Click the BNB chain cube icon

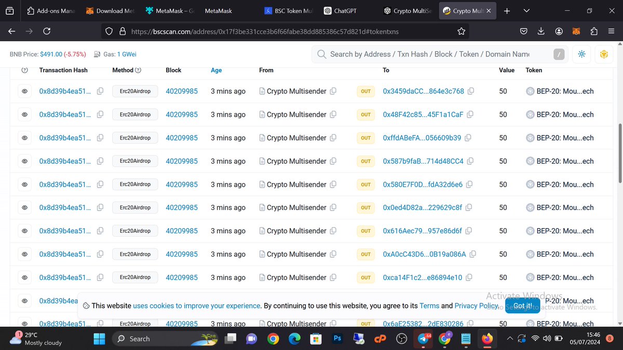pyautogui.click(x=604, y=54)
